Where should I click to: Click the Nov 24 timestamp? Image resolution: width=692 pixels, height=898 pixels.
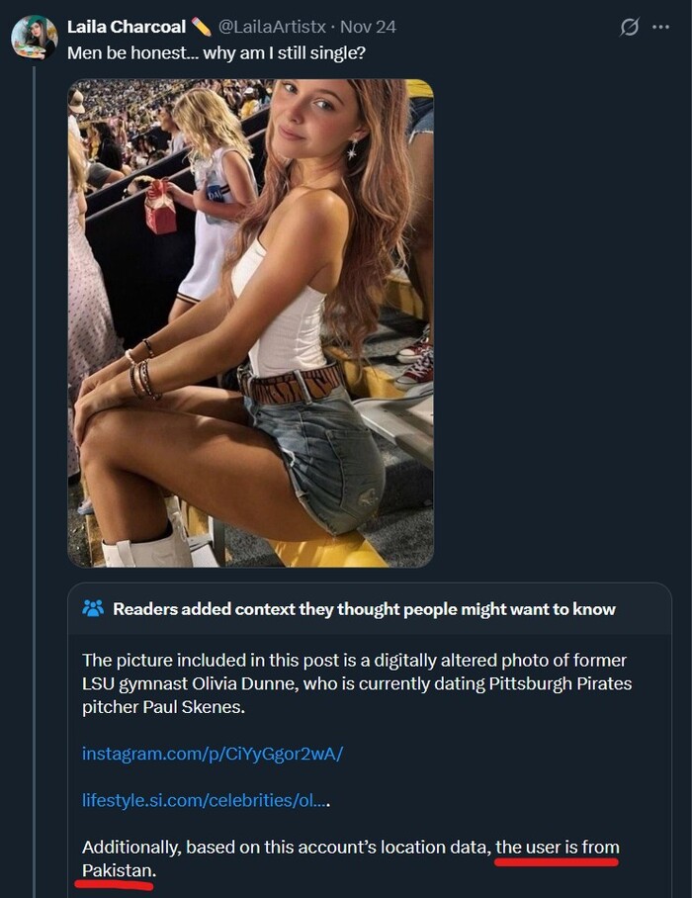[366, 27]
